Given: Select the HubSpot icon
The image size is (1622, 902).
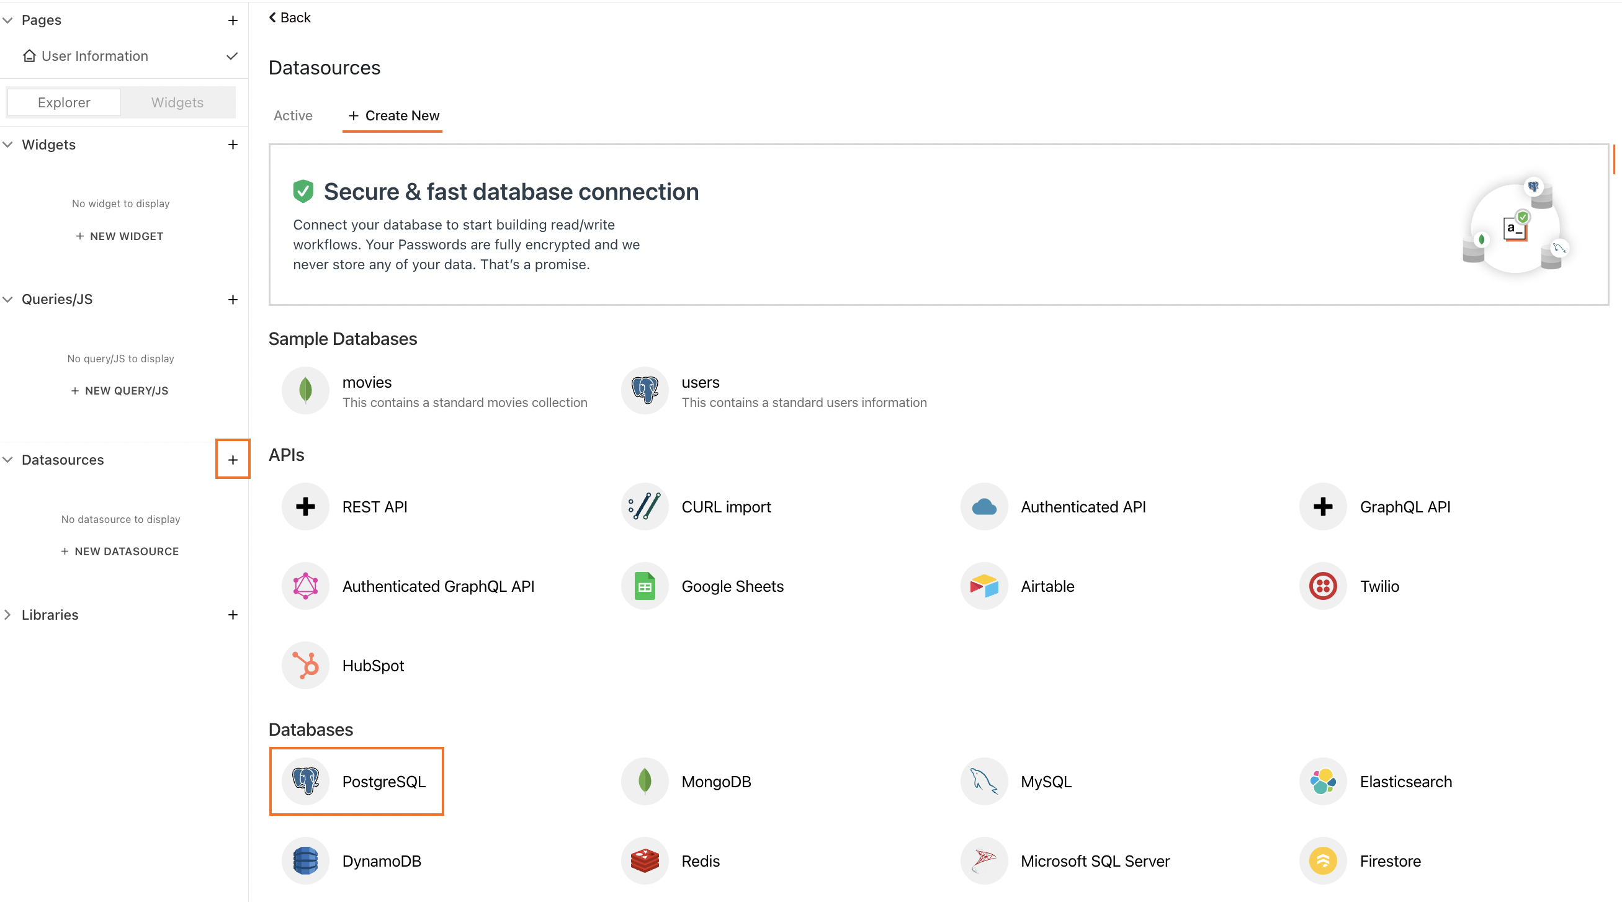Looking at the screenshot, I should [305, 665].
